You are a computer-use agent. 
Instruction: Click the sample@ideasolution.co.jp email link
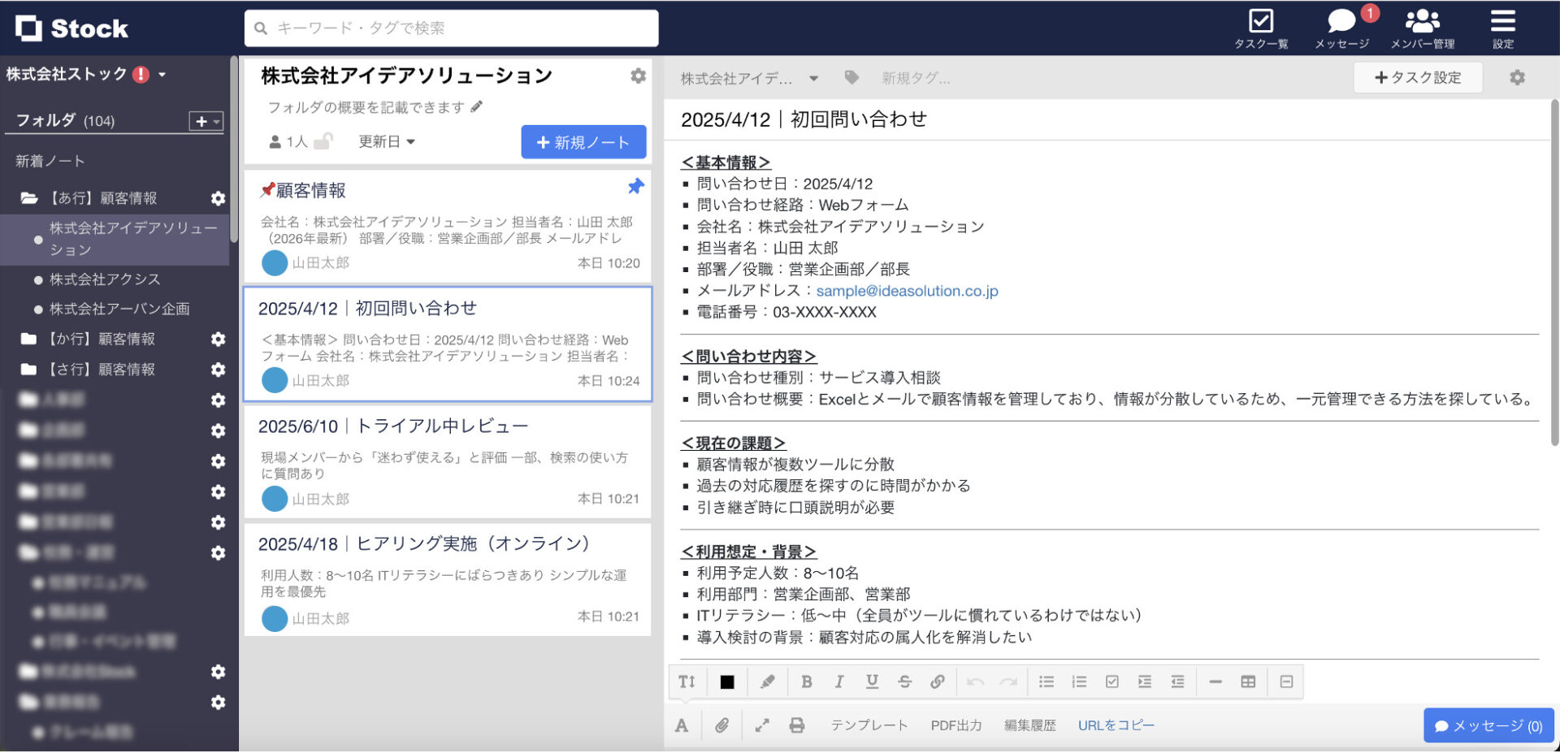tap(906, 290)
